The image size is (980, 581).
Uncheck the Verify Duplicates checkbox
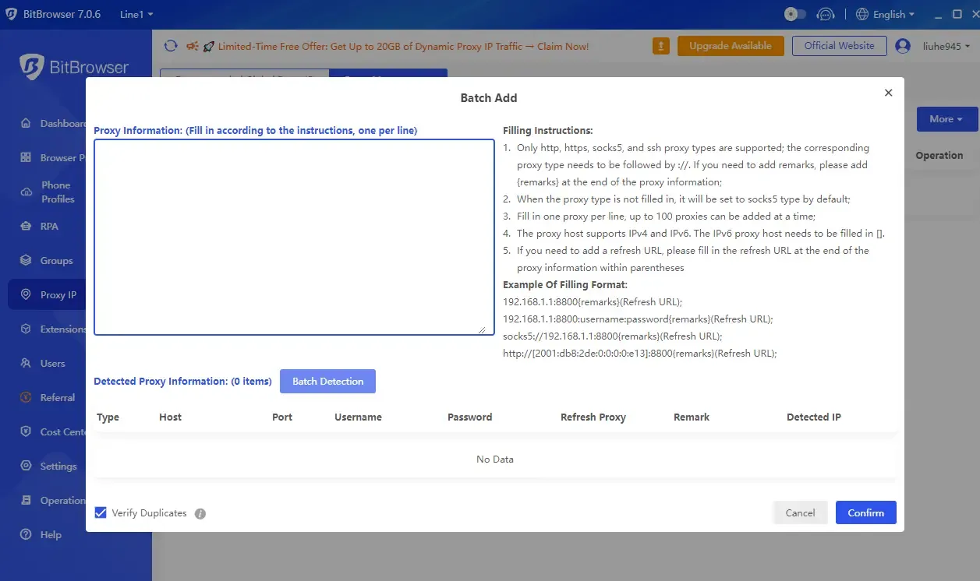[101, 513]
